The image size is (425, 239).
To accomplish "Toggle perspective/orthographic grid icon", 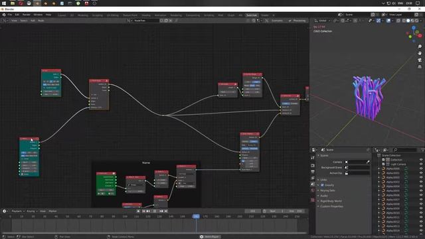I will pos(420,66).
